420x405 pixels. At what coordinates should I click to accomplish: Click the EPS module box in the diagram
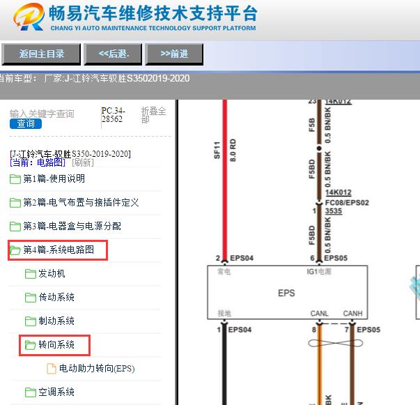pos(287,293)
